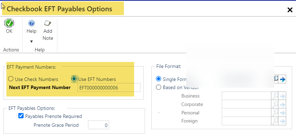The image size is (296, 138).
Task: Click the Business file format field
Action: pos(246,96)
